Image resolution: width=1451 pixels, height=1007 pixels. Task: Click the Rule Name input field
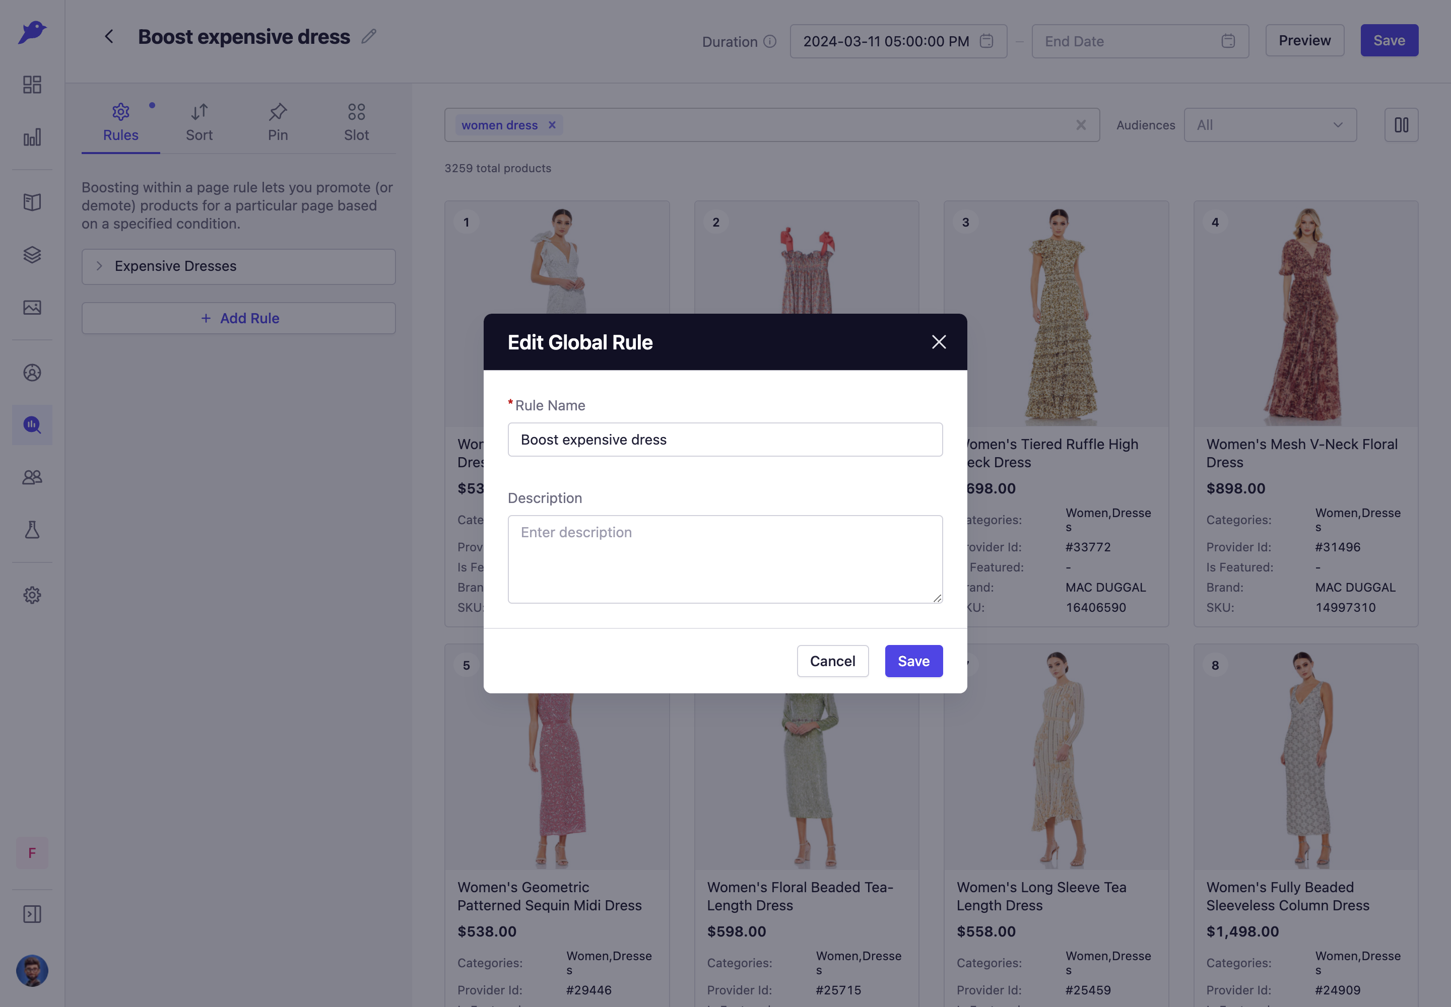(725, 440)
